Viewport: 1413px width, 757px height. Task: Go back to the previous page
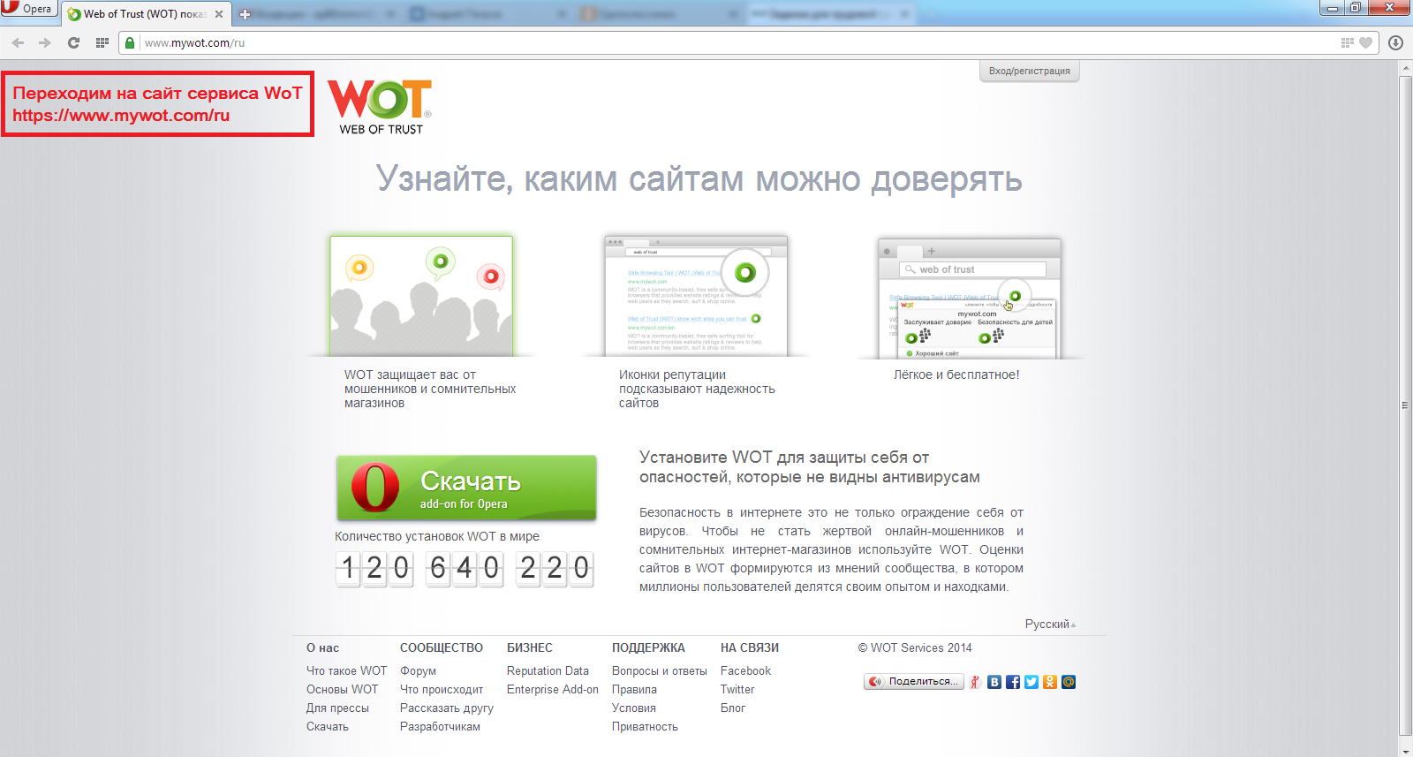(18, 42)
